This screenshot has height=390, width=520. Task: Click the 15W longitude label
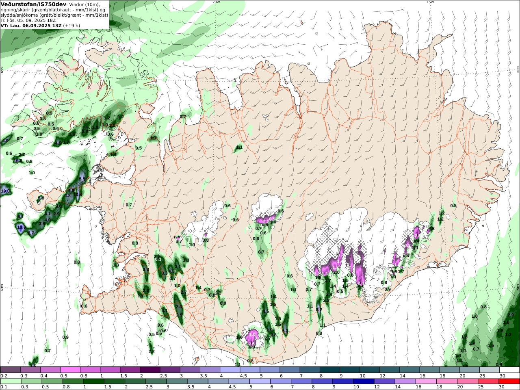[430, 2]
